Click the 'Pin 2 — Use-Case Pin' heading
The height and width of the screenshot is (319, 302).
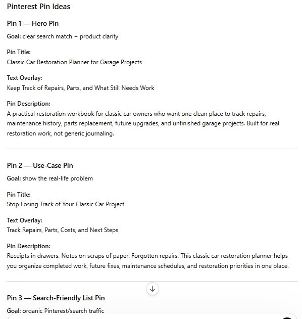tap(40, 165)
